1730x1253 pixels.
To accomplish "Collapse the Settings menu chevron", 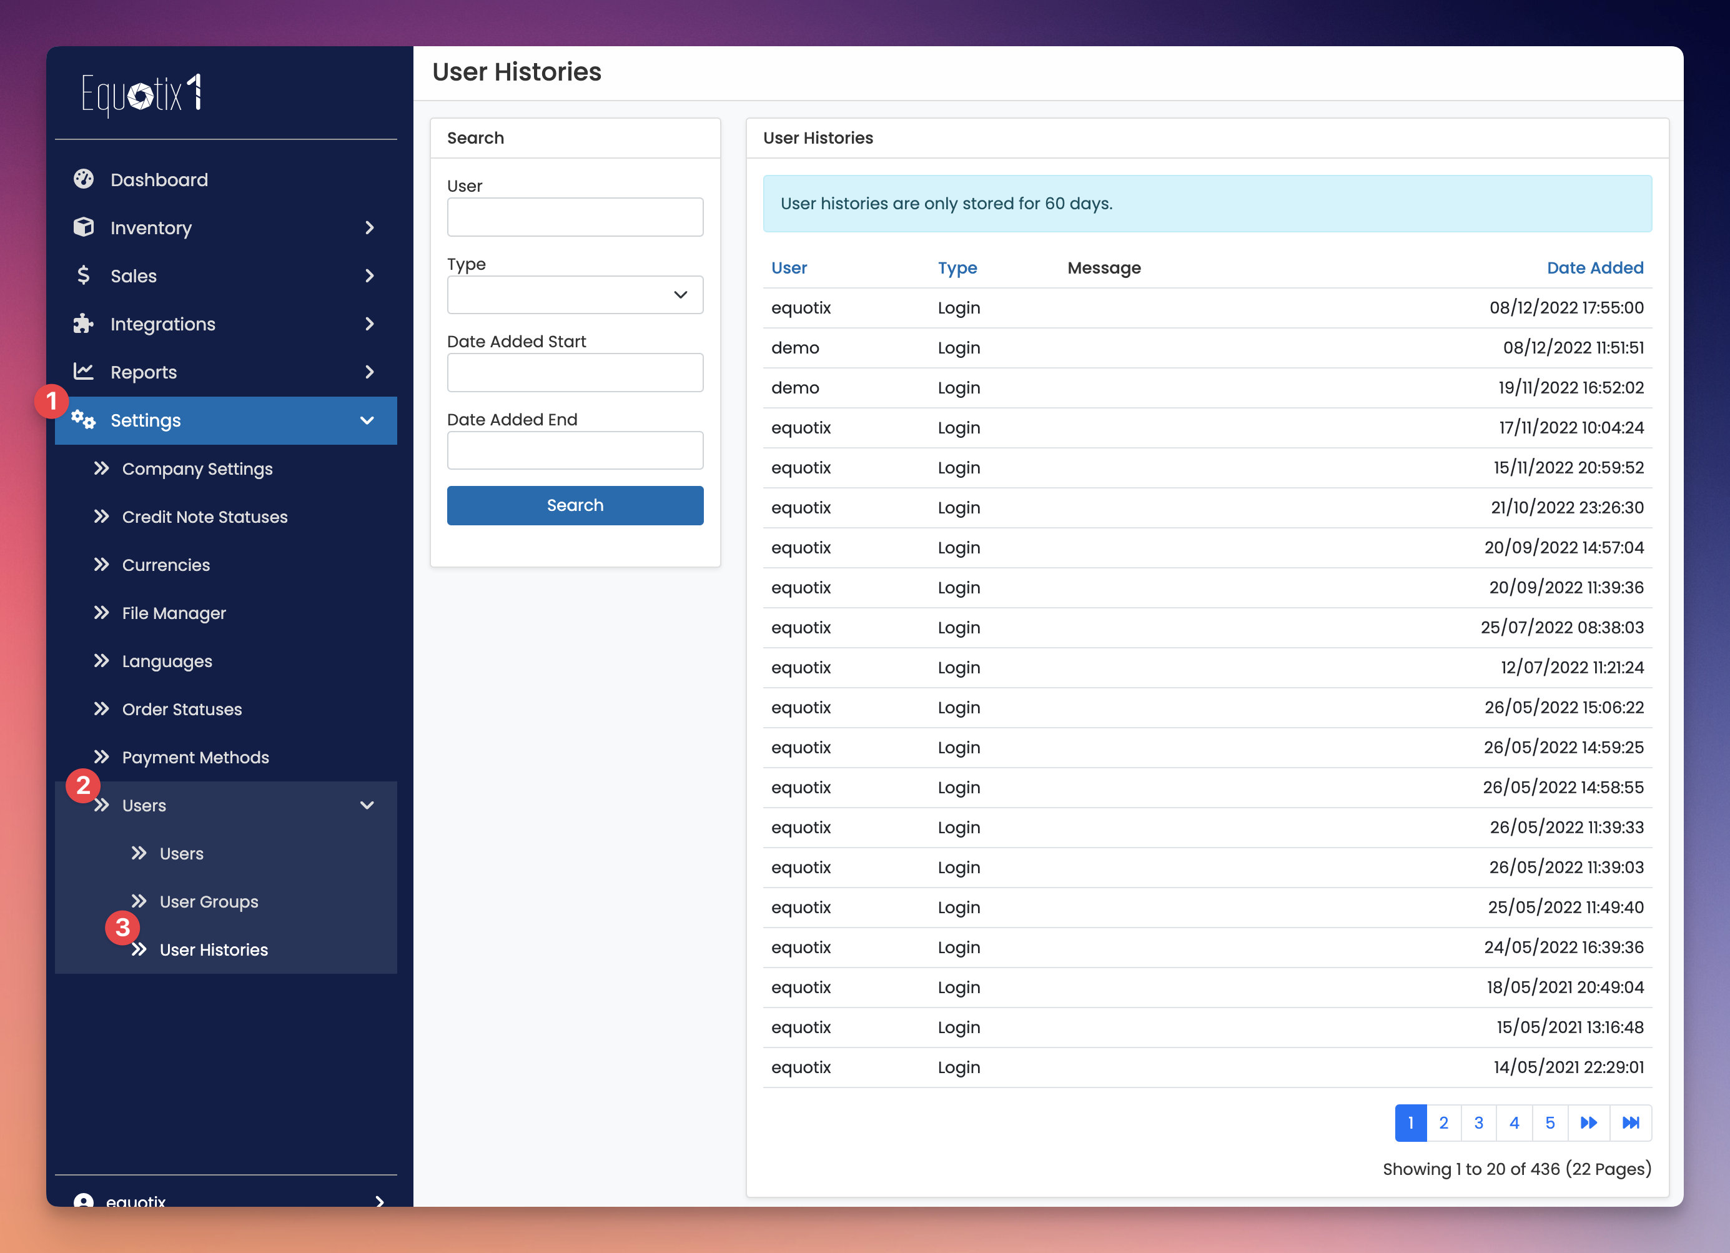I will coord(367,420).
